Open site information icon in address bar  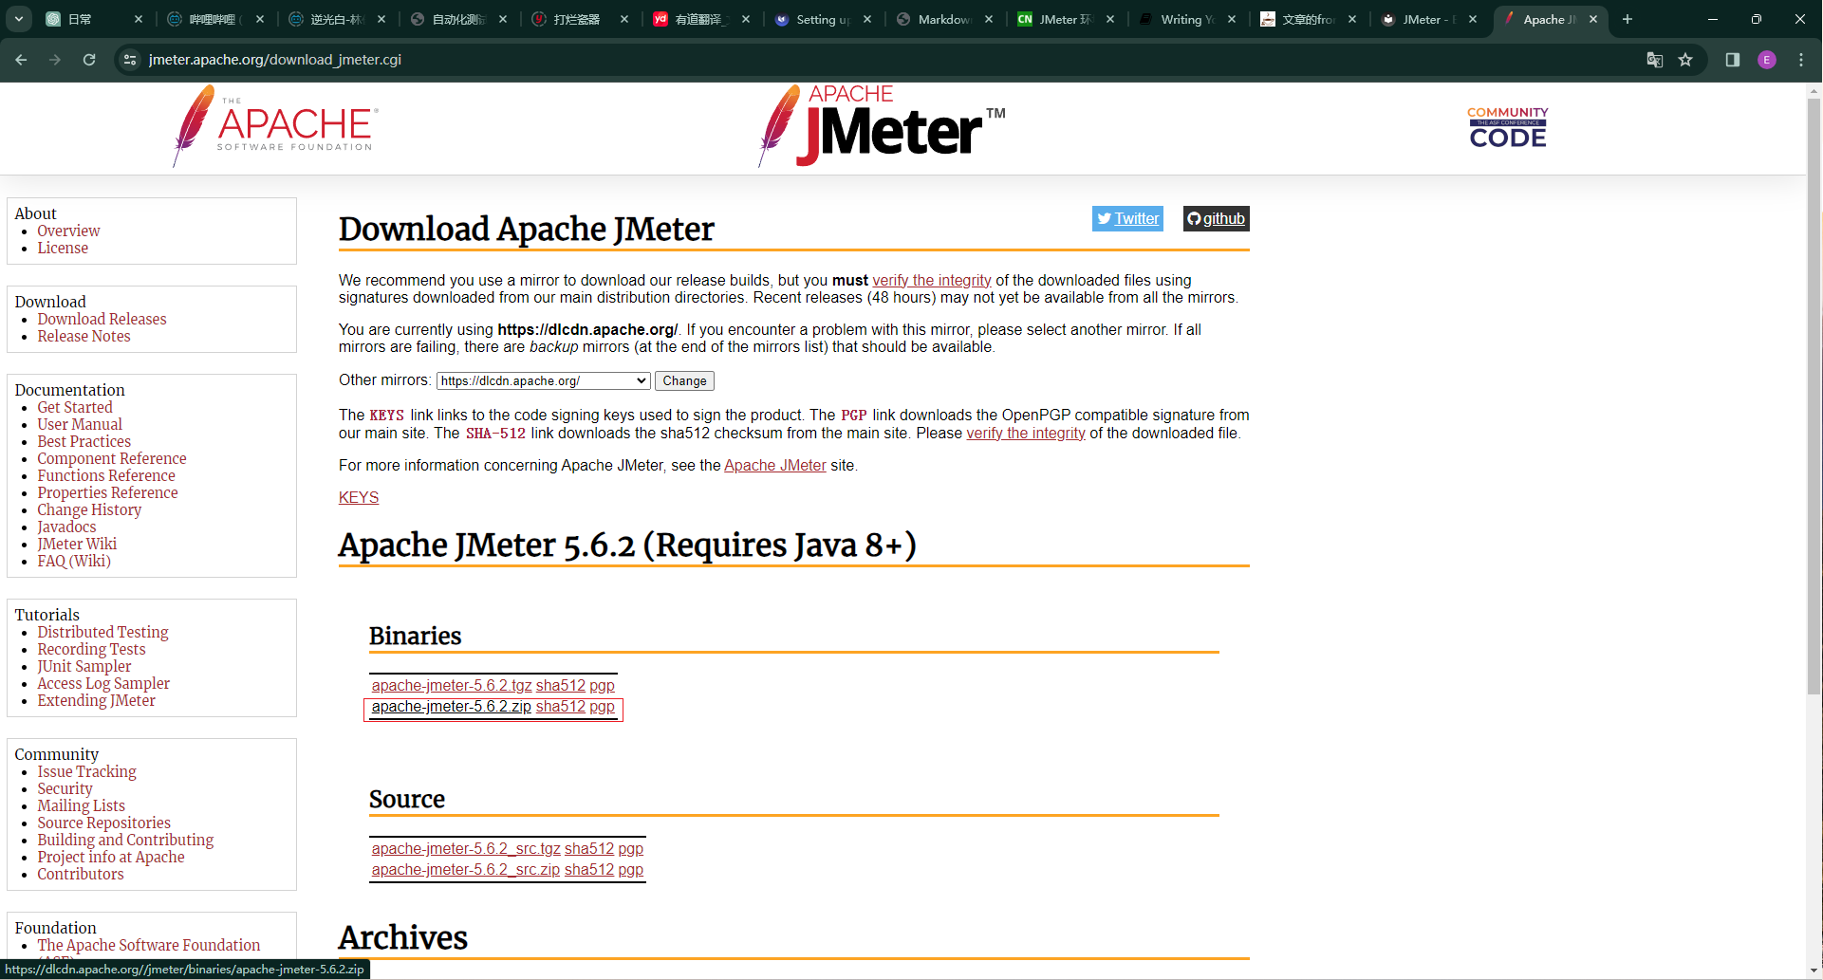pyautogui.click(x=130, y=60)
